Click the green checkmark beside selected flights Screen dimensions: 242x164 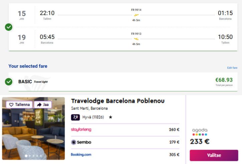coord(9,27)
